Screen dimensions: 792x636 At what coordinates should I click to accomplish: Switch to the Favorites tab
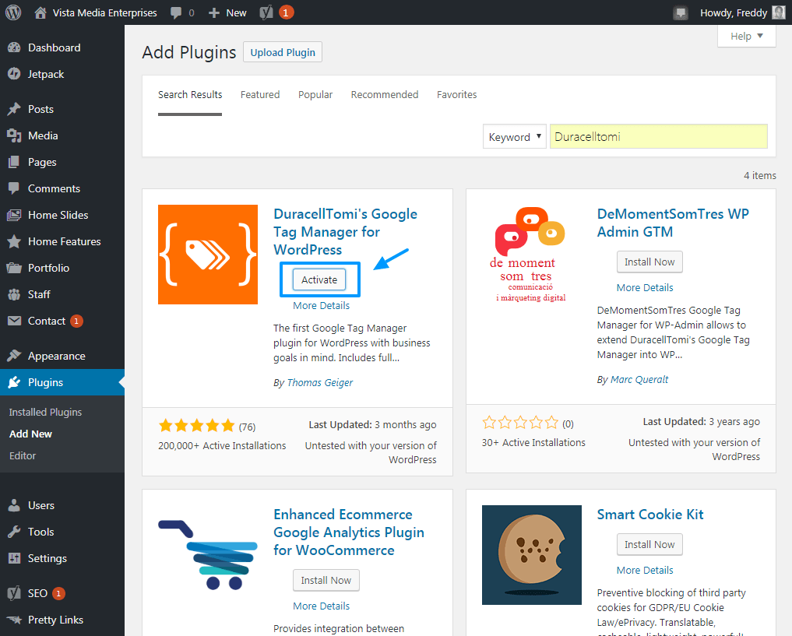[x=456, y=95]
